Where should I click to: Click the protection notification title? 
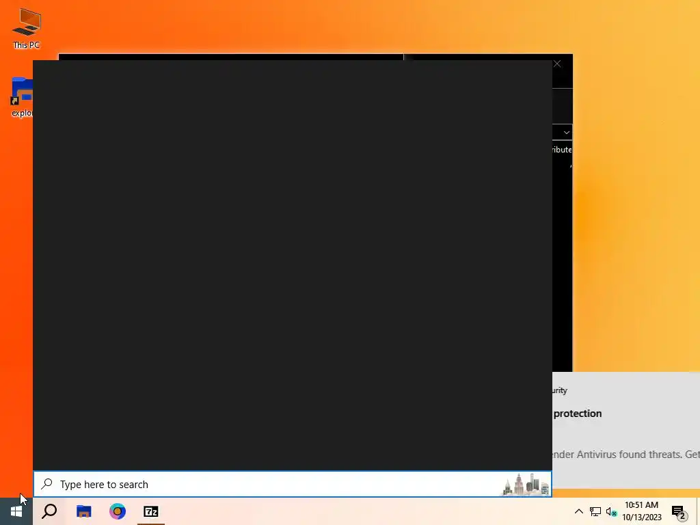tap(577, 414)
